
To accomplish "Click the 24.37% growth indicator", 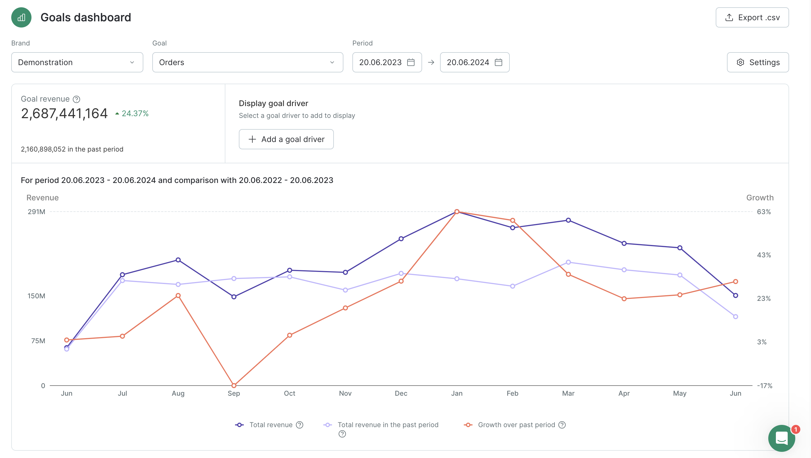I will [x=132, y=114].
